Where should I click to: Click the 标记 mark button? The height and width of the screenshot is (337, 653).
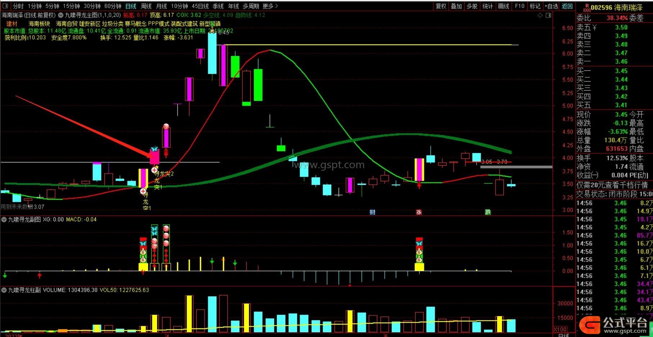[535, 6]
